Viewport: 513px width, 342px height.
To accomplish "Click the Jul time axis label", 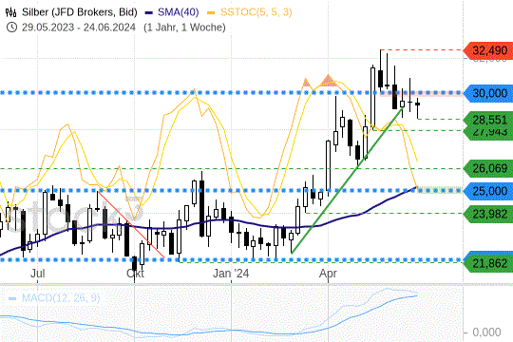I will 38,274.
